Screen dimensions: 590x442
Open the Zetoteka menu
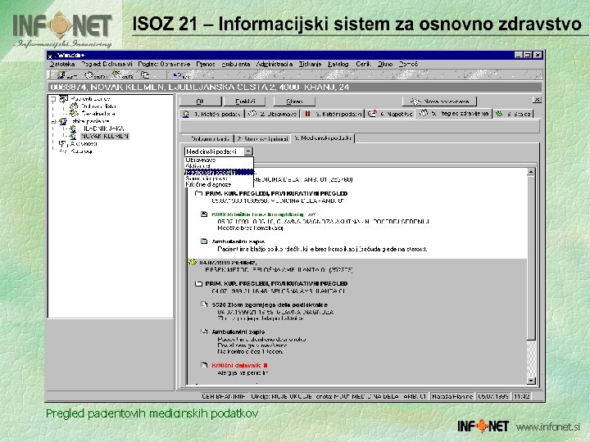point(62,65)
